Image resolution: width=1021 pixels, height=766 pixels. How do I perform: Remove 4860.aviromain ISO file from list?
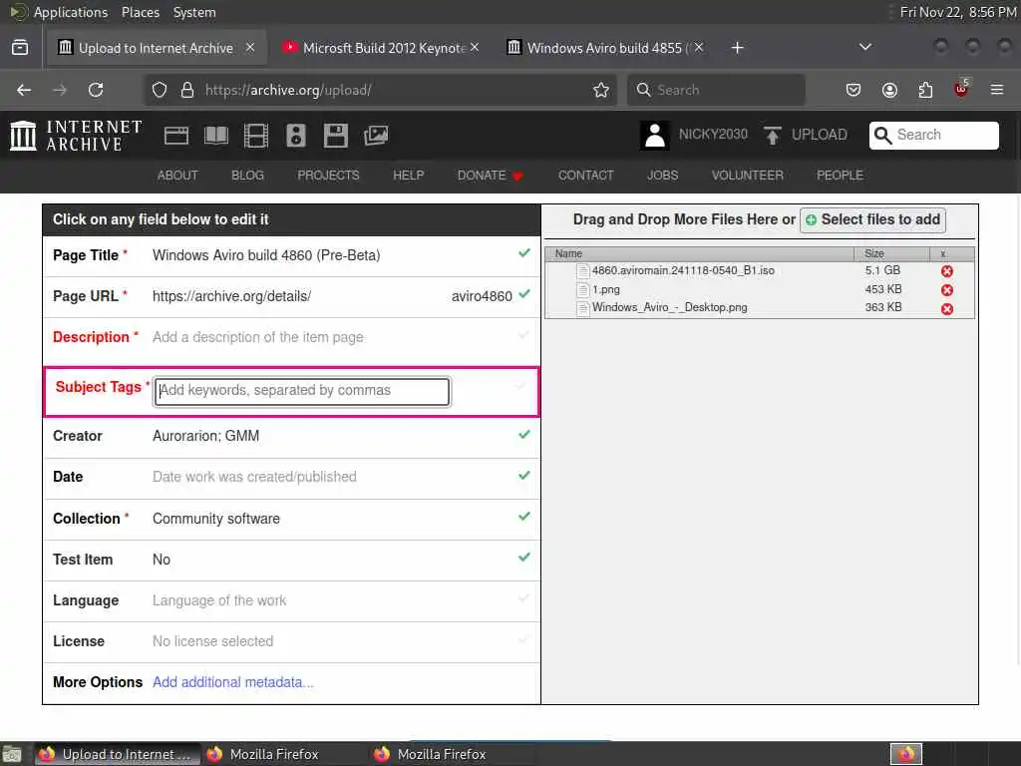pos(947,271)
